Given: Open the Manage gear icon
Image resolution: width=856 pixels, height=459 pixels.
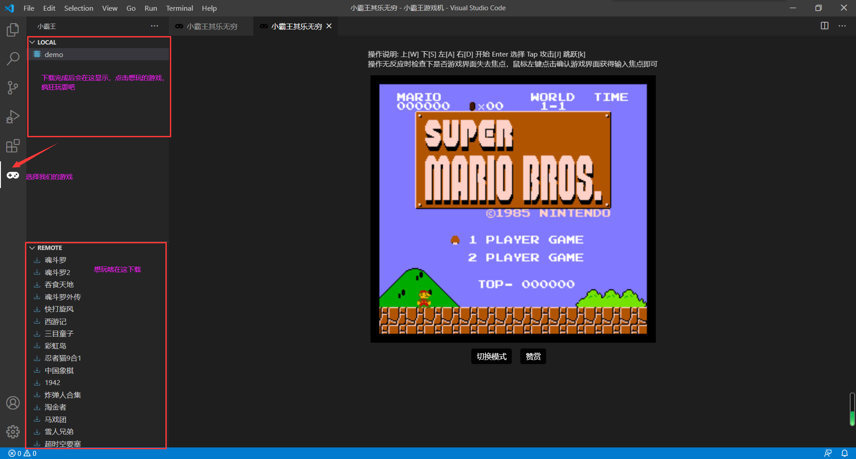Looking at the screenshot, I should click(13, 431).
